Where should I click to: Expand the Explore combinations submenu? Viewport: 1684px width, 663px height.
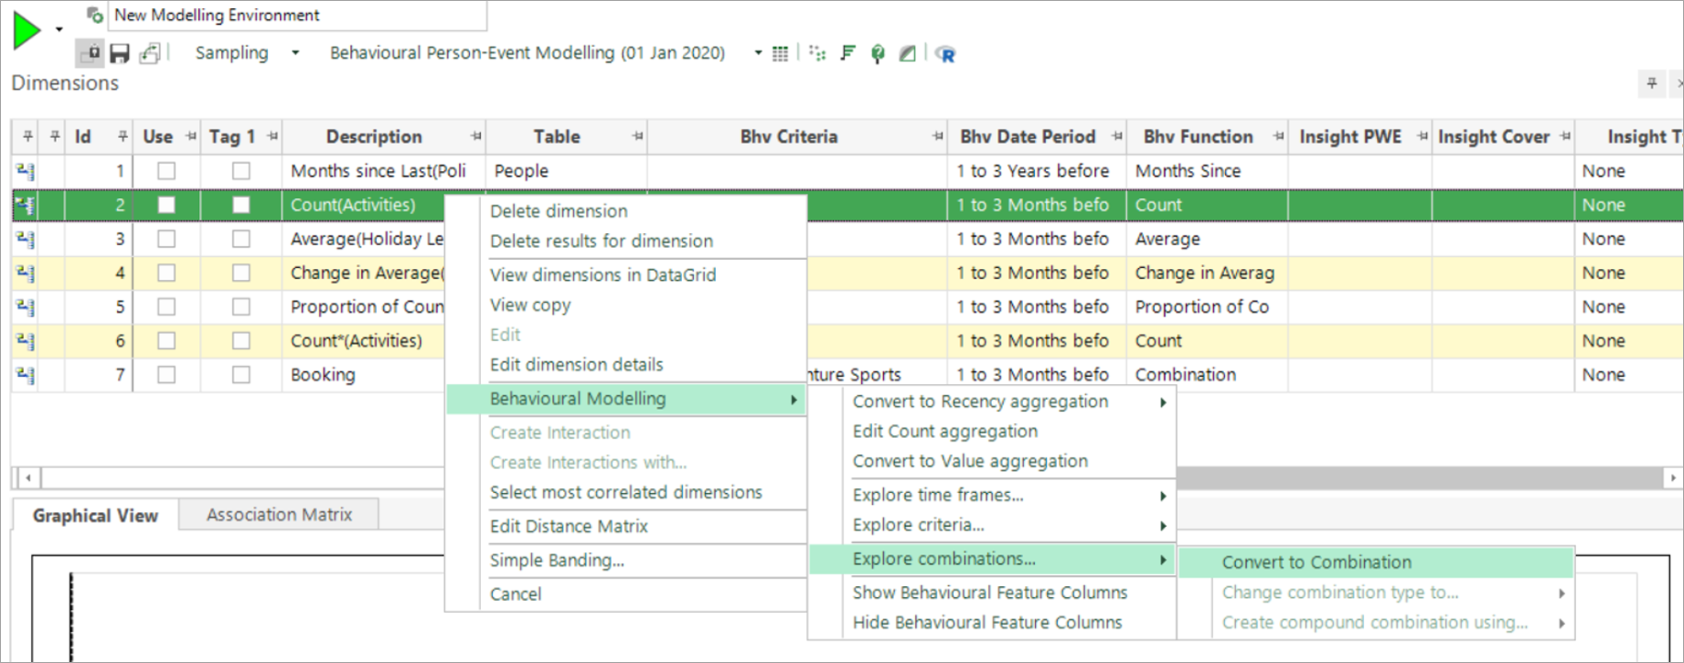coord(992,559)
